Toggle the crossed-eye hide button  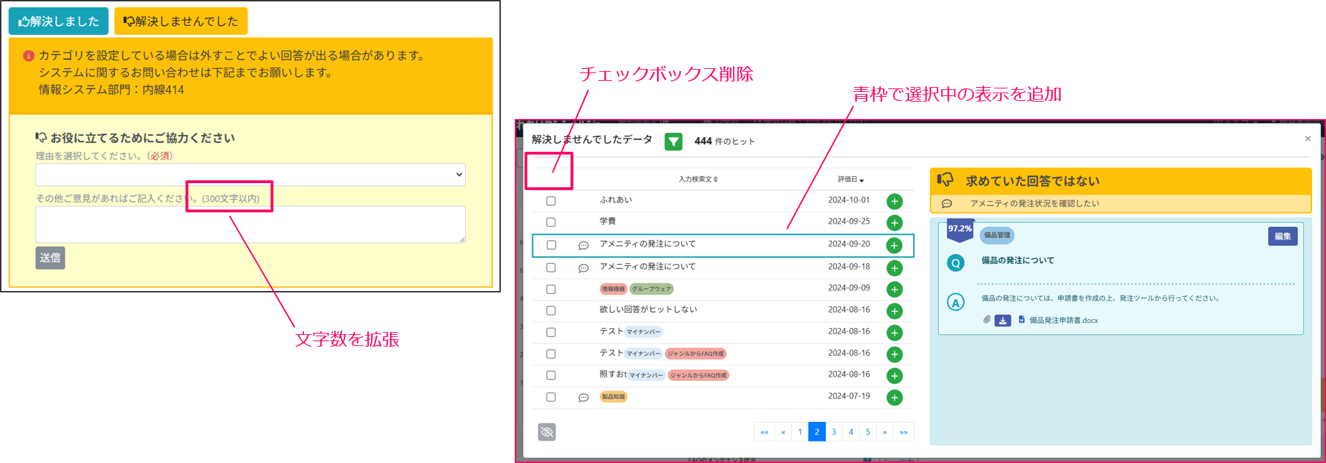click(547, 432)
